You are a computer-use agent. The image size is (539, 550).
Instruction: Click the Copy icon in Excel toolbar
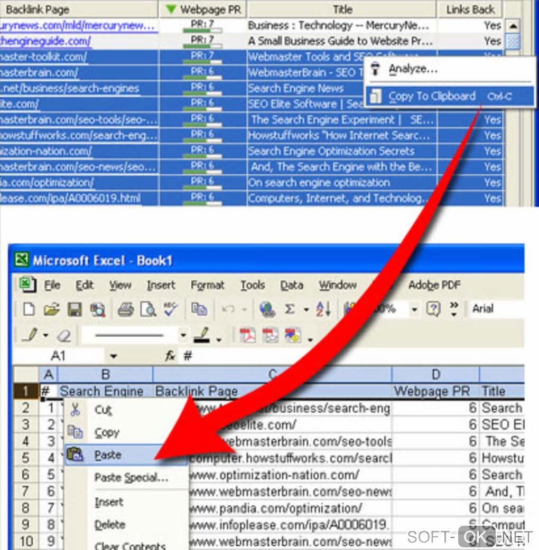coord(199,309)
